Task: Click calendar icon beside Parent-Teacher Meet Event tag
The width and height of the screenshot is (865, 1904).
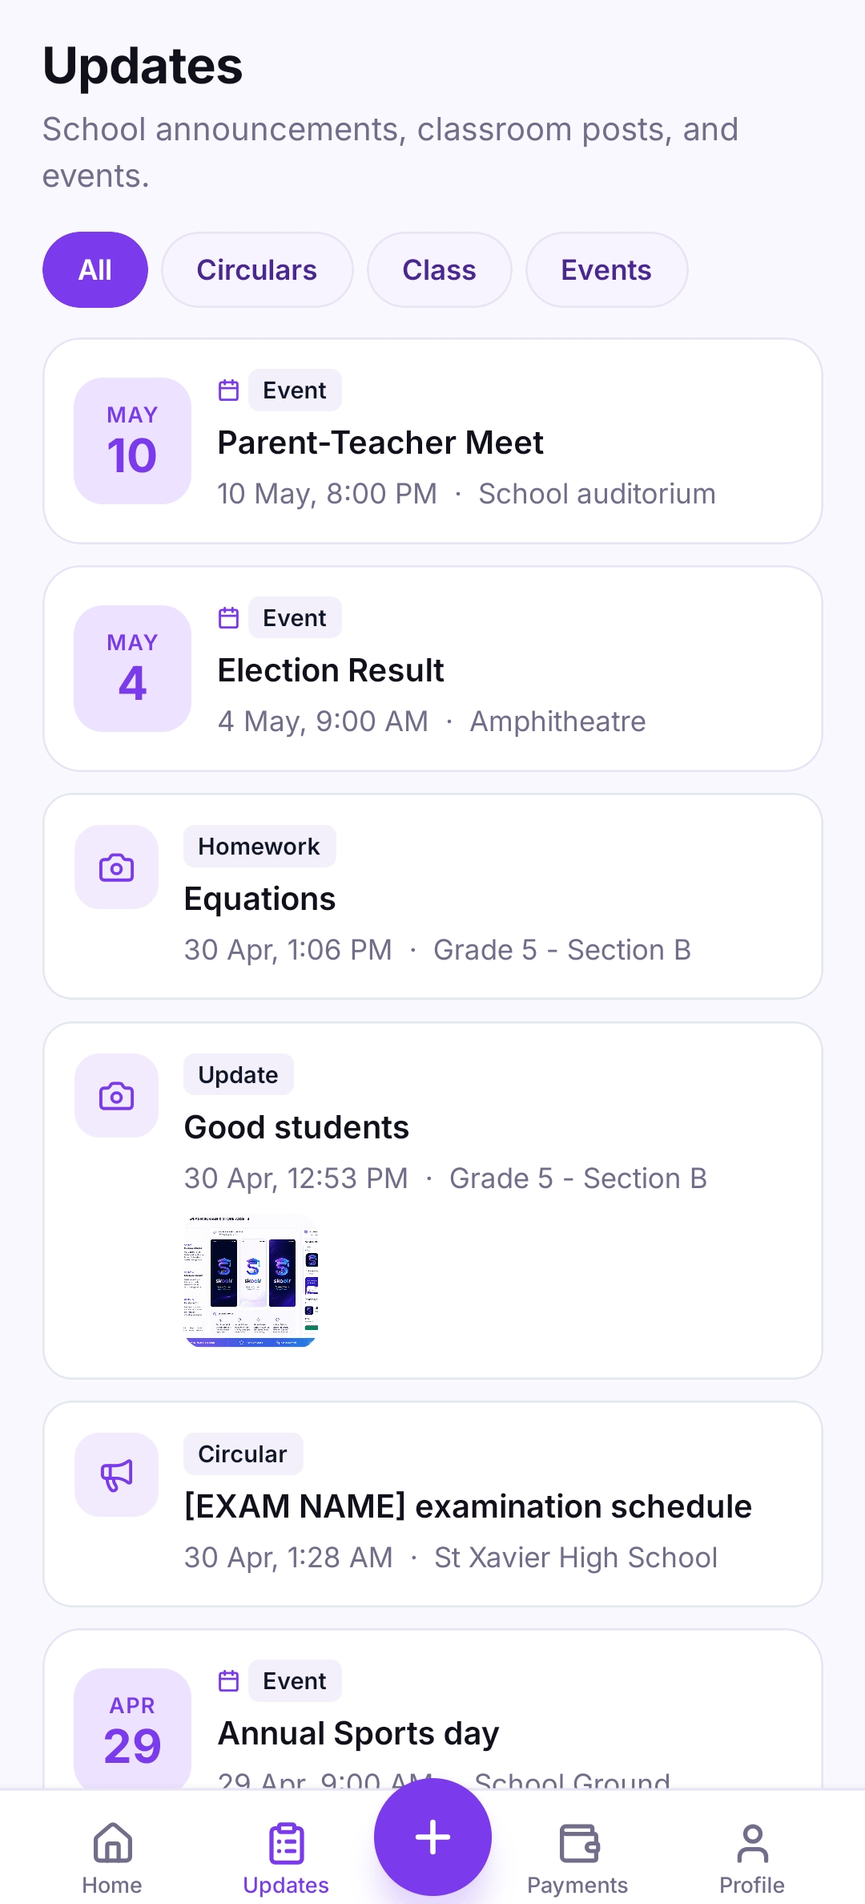Action: (229, 390)
